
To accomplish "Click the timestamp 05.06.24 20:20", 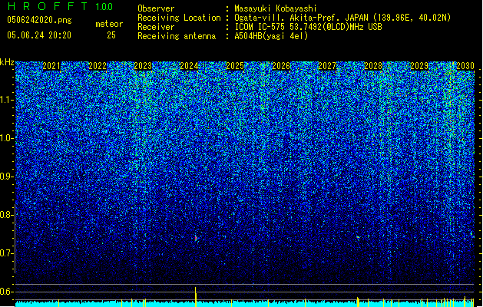I will [39, 35].
